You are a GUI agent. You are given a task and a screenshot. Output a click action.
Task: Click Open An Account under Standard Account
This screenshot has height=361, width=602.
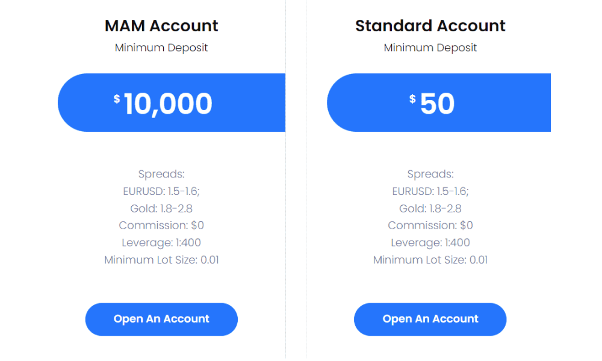430,319
